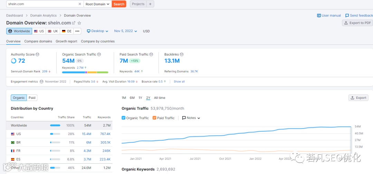Go to Dashboard breadcrumb
Image resolution: width=373 pixels, height=174 pixels.
15,16
